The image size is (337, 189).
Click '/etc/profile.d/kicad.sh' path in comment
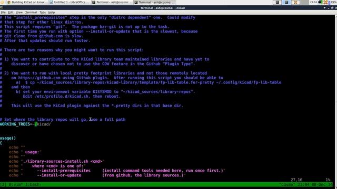[62, 97]
